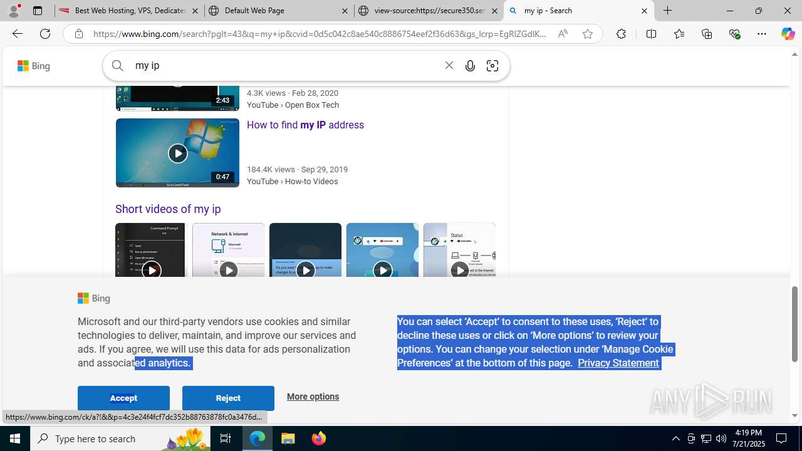Refresh the current page
Screen dimensions: 802x451
point(45,34)
